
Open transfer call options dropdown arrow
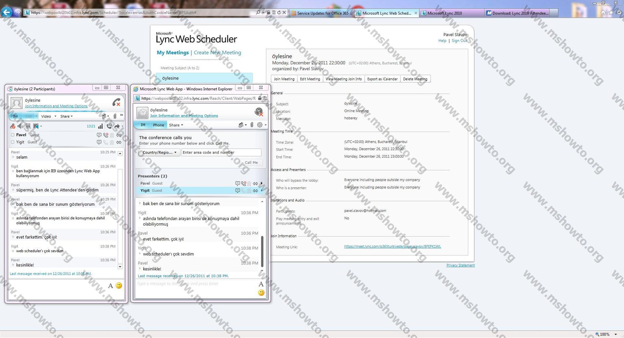pyautogui.click(x=122, y=126)
